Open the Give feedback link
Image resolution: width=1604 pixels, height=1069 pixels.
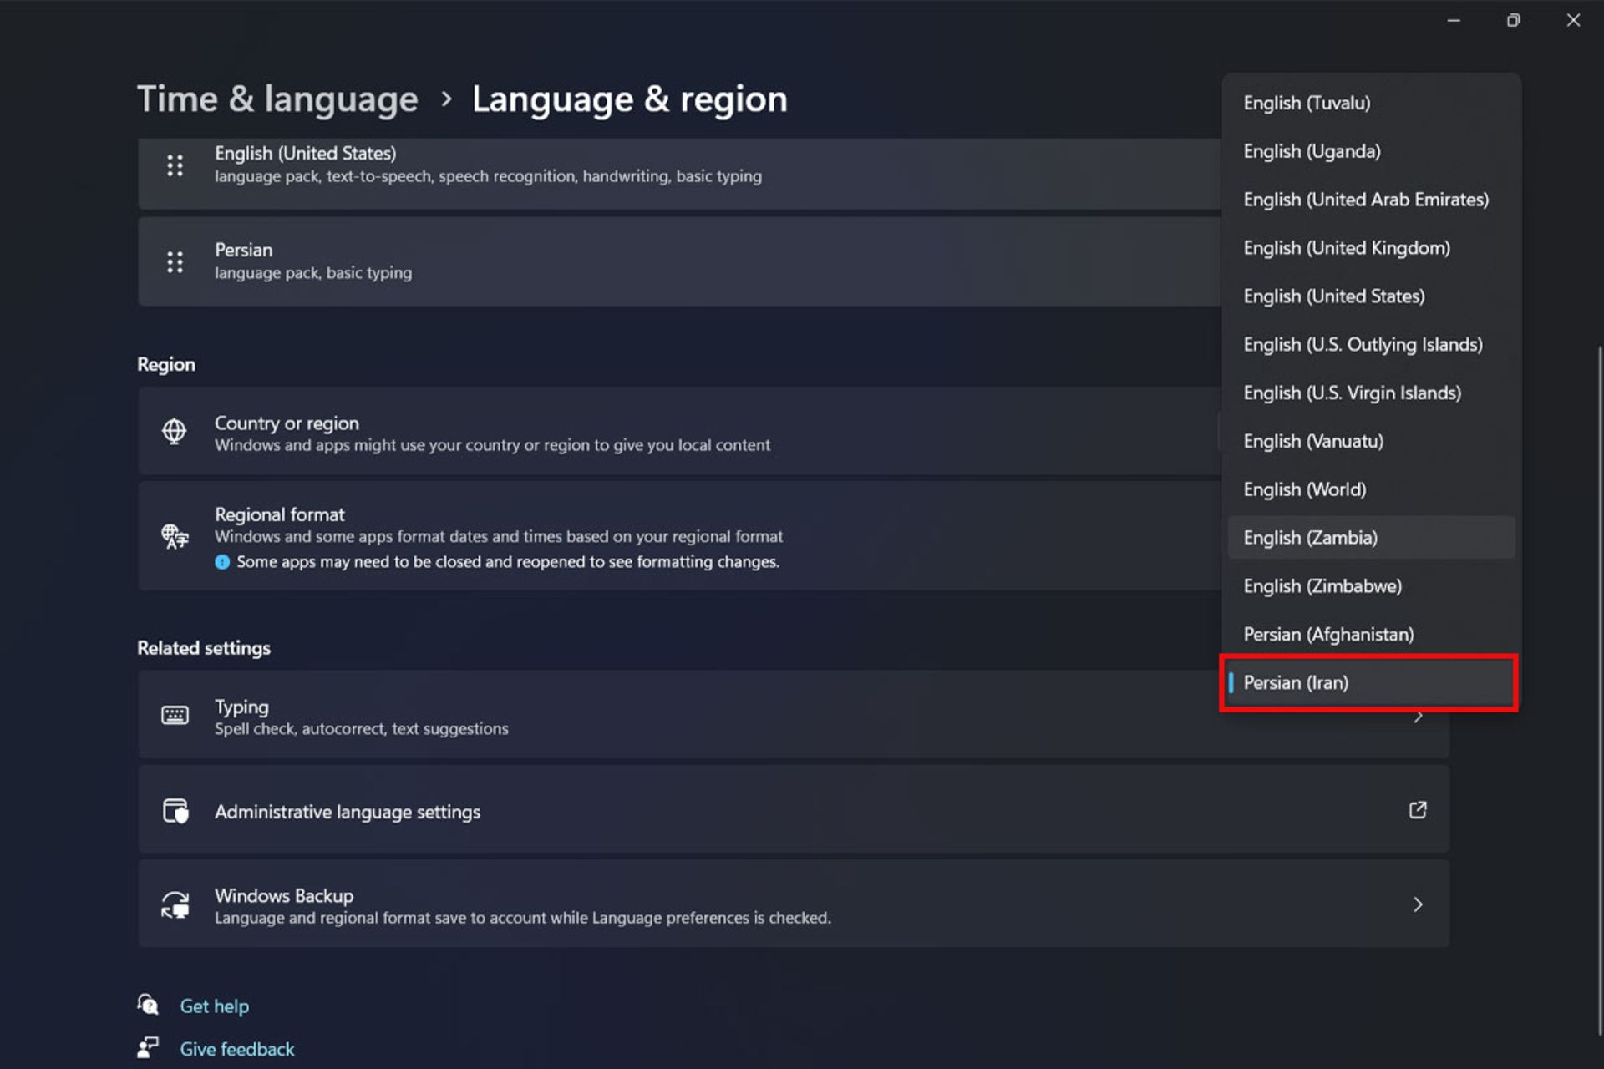pos(237,1049)
